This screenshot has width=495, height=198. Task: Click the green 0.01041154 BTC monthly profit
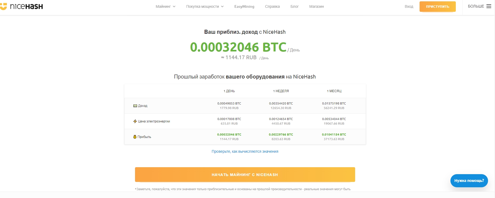point(334,135)
